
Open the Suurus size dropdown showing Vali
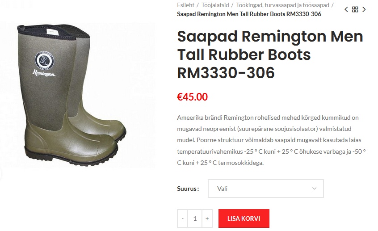pos(266,189)
